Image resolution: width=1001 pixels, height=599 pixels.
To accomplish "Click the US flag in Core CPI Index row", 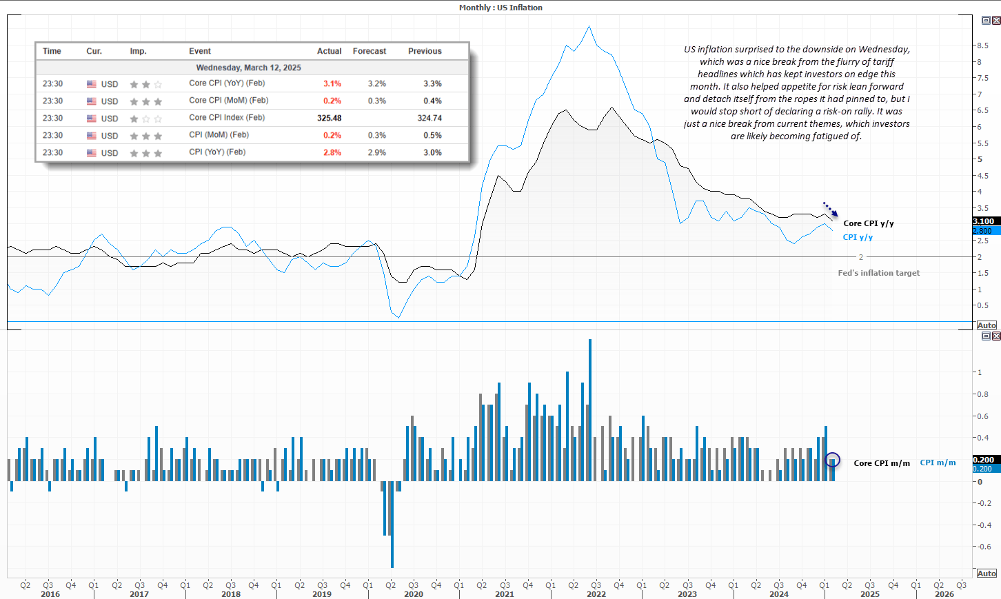I will (92, 119).
